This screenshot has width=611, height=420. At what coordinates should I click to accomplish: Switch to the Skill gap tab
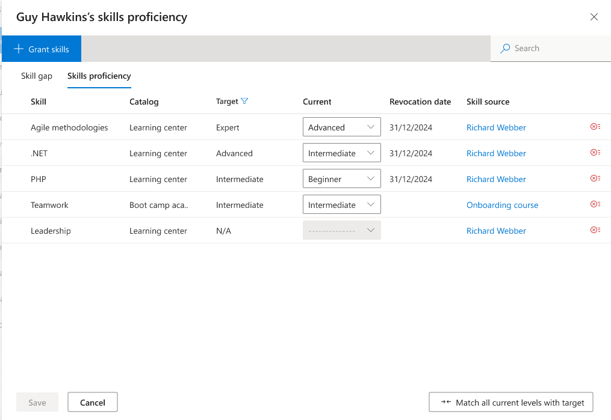[x=37, y=76]
